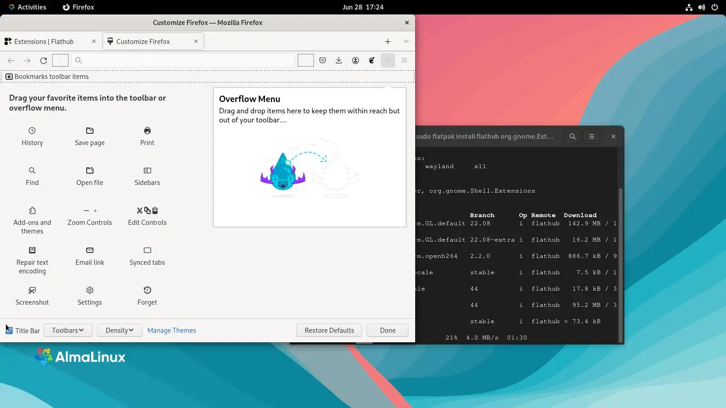726x408 pixels.
Task: Select the Customize Firefox tab
Action: 153,41
